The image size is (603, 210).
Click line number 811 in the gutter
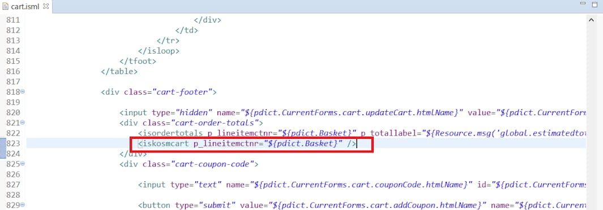[13, 20]
